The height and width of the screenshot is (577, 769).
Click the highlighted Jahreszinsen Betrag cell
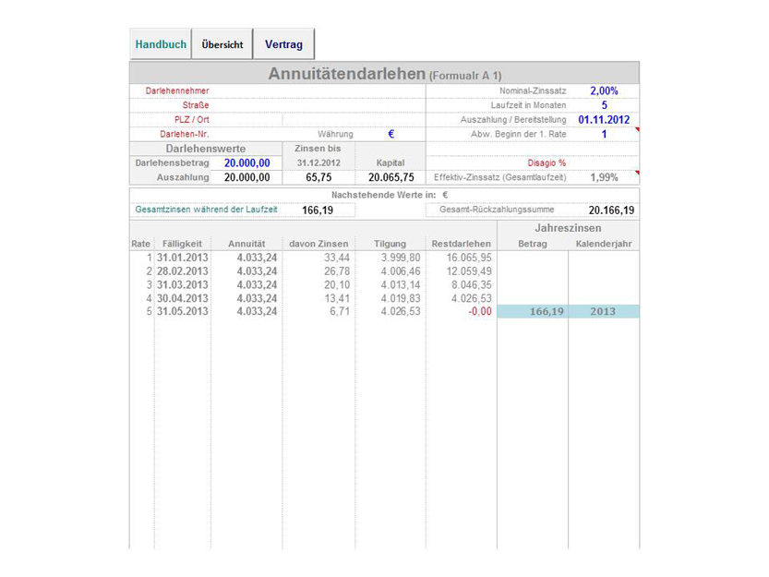point(533,312)
